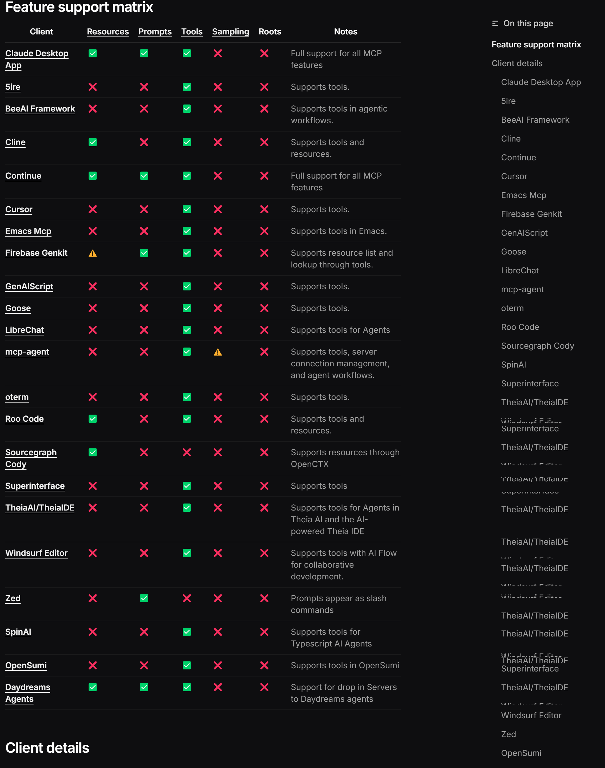The height and width of the screenshot is (768, 605).
Task: Click Roo Code's Resources checkmark
Action: click(92, 419)
